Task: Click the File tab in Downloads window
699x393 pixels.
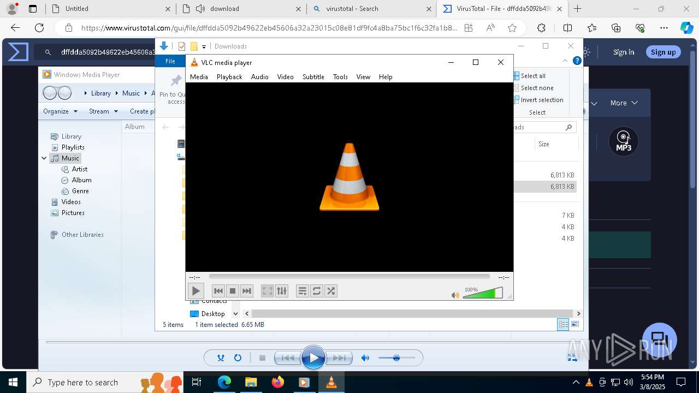Action: (170, 61)
